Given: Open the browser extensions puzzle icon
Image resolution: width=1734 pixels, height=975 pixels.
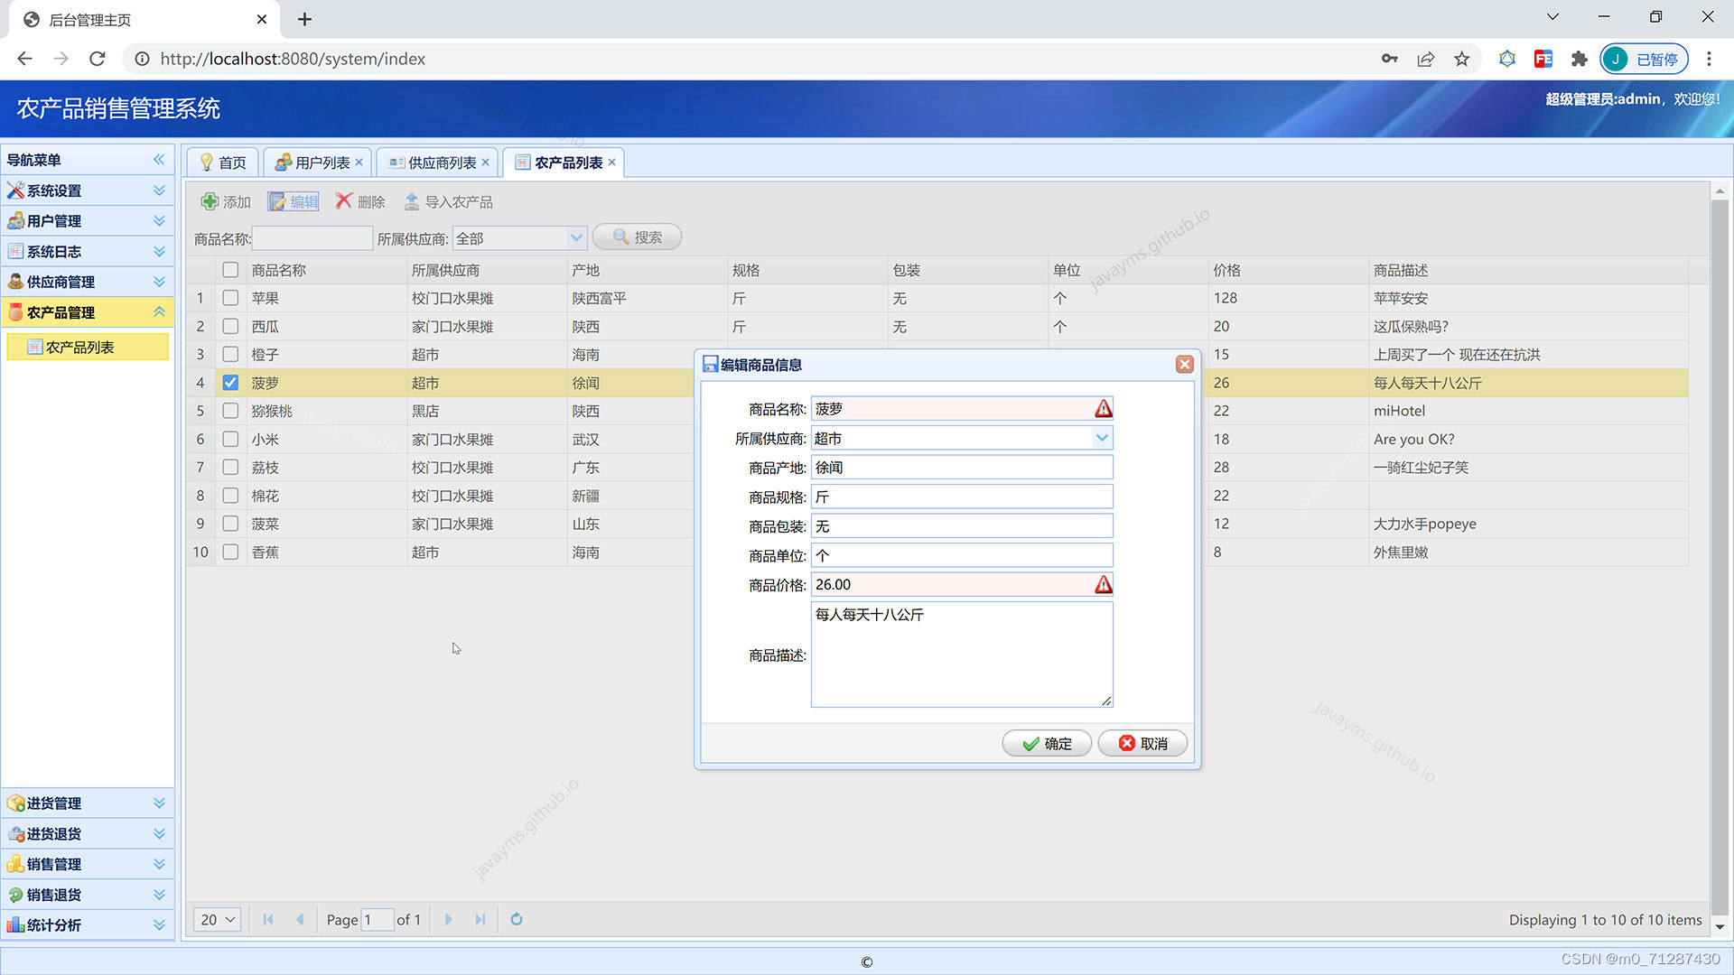Looking at the screenshot, I should pos(1579,59).
